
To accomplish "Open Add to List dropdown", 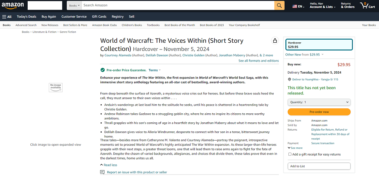I will click(319, 166).
